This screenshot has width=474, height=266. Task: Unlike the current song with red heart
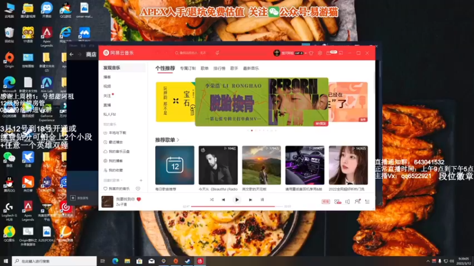coord(139,199)
